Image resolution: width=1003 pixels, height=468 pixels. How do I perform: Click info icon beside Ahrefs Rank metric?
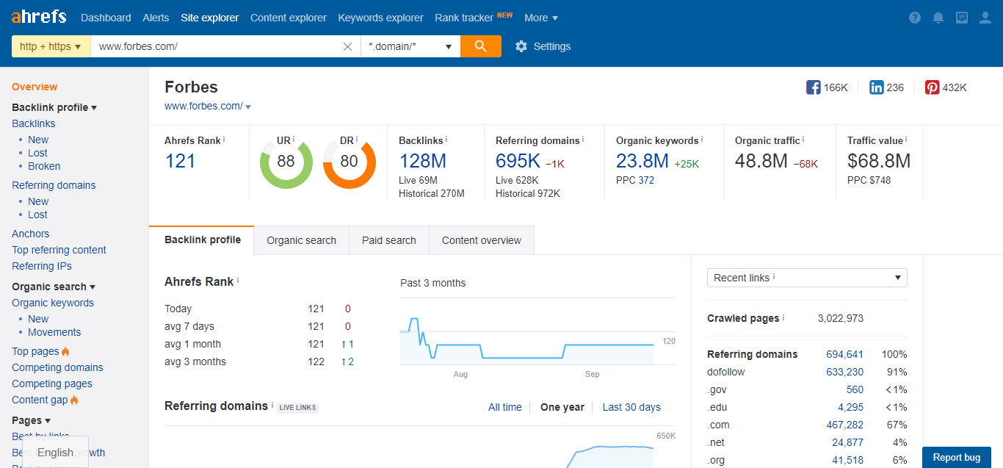click(224, 140)
